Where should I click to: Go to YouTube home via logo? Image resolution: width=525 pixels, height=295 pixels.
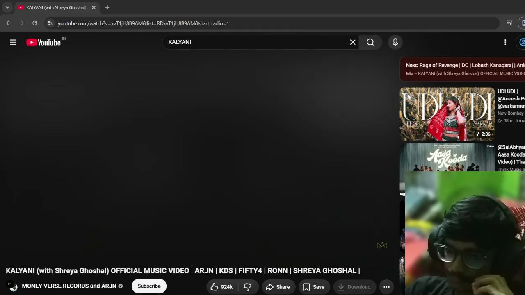click(x=43, y=42)
